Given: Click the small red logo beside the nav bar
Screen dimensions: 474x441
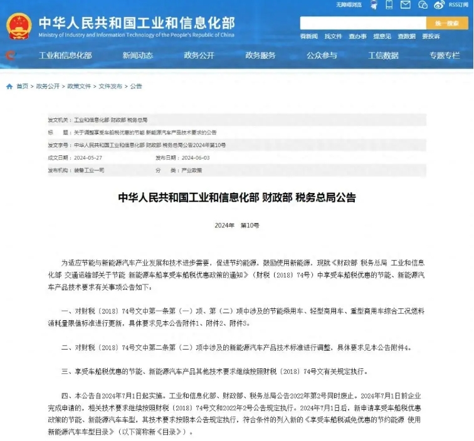Looking at the screenshot, I should pos(11,55).
